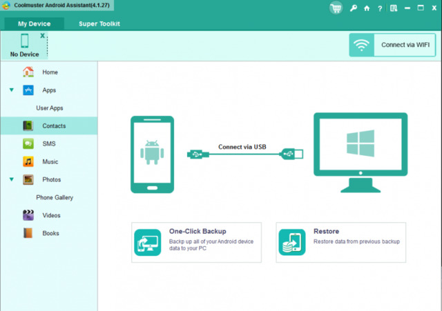The height and width of the screenshot is (311, 442).
Task: Open help via question mark icon
Action: coord(380,9)
